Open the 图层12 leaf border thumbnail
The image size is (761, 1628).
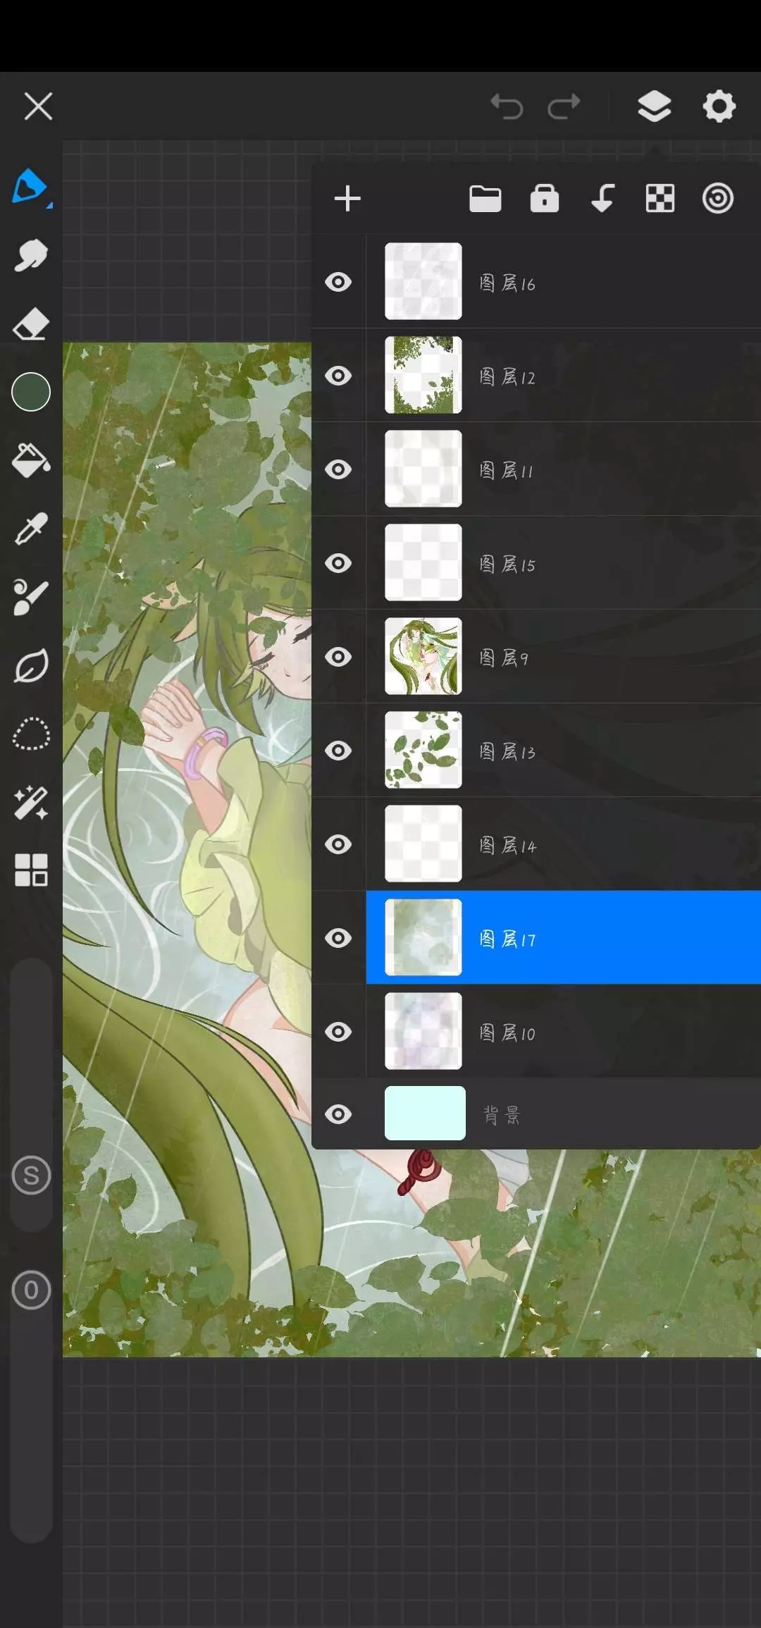tap(423, 375)
